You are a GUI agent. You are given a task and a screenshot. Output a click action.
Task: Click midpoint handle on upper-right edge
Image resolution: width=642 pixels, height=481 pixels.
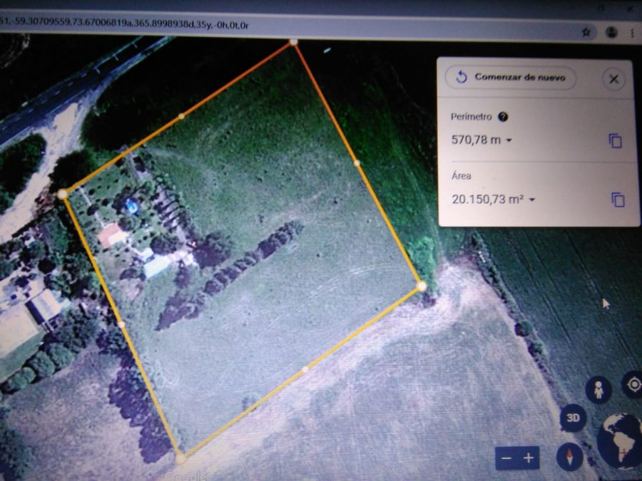[357, 162]
